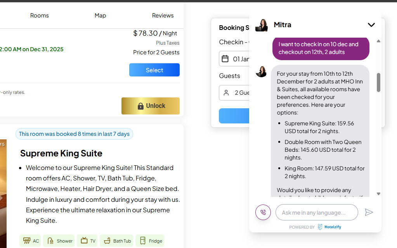The image size is (397, 248).
Task: Click the gold Unlock button
Action: click(x=151, y=106)
